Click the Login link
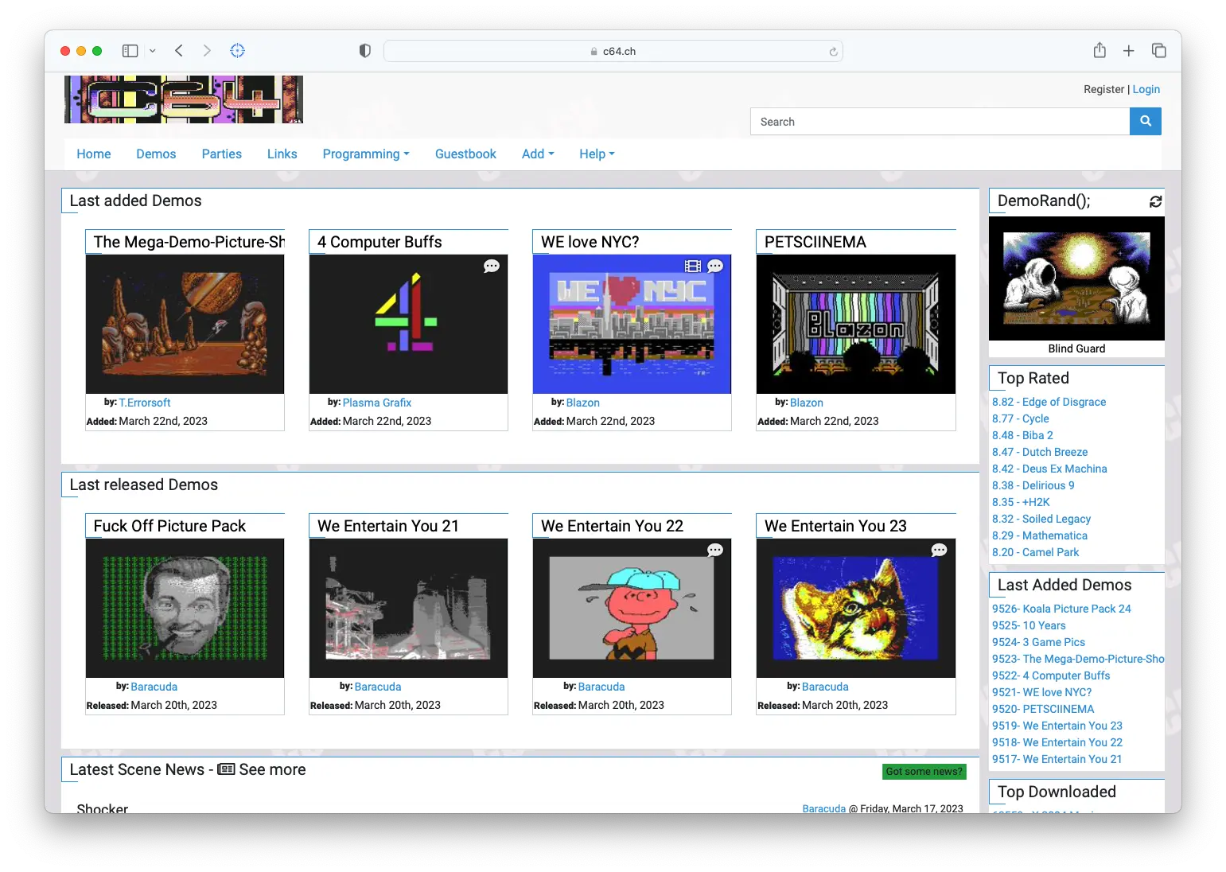The image size is (1226, 872). 1146,90
